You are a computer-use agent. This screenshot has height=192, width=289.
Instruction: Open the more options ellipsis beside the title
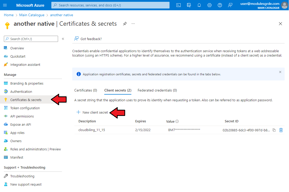coord(133,24)
